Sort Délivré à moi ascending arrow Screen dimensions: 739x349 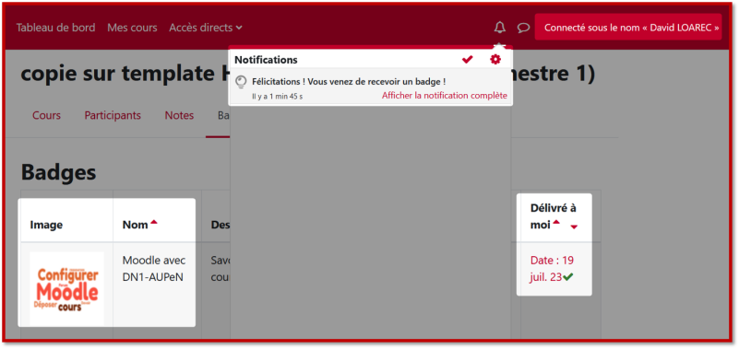pyautogui.click(x=556, y=223)
